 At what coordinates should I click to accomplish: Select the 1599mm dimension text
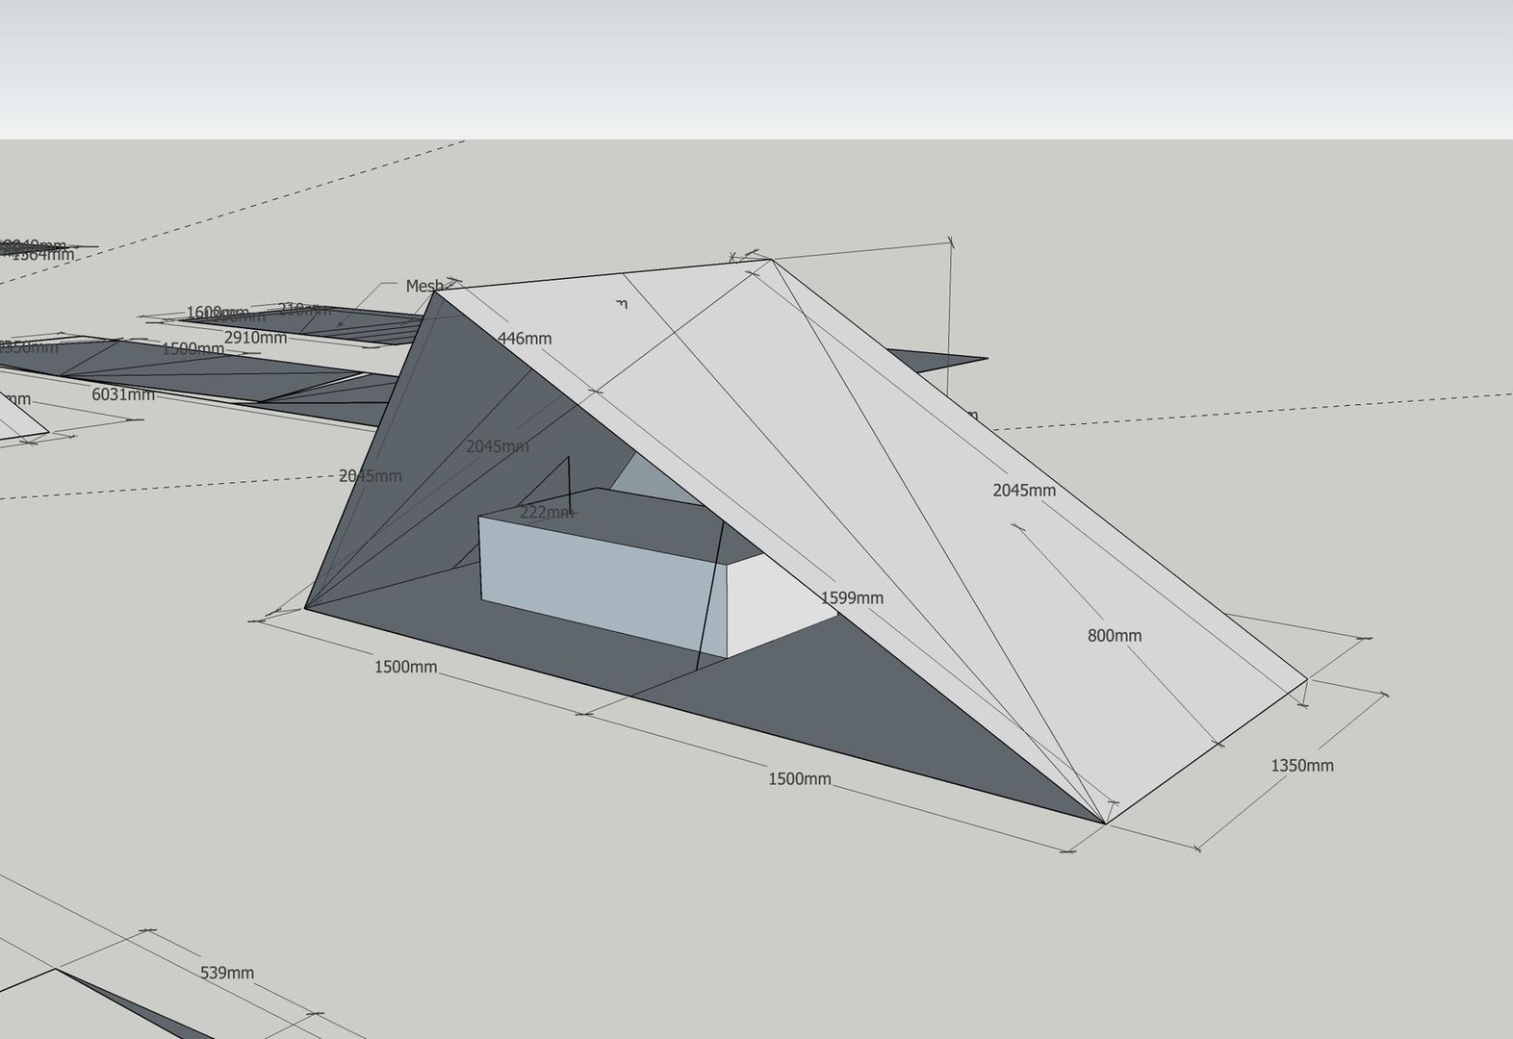pos(852,598)
